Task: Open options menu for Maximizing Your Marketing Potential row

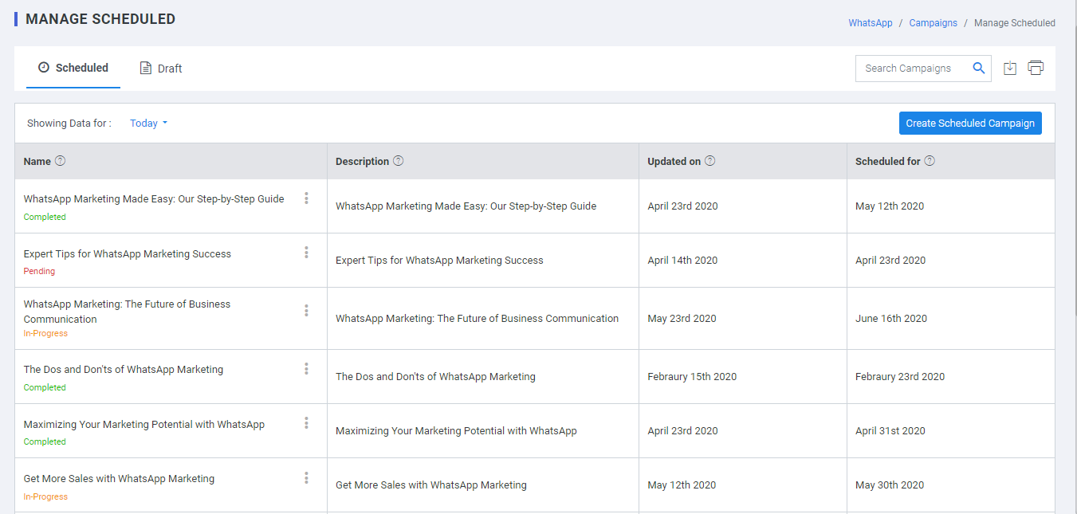Action: click(306, 423)
